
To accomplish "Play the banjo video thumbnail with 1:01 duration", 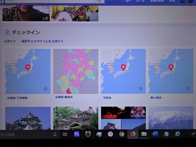I will click(x=75, y=13).
